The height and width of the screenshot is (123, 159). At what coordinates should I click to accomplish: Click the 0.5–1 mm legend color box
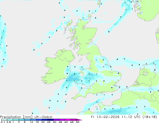coord(10,120)
